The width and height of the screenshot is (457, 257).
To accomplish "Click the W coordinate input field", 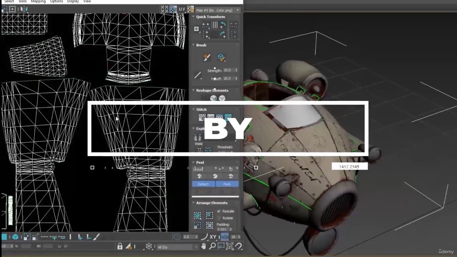I will [48, 246].
